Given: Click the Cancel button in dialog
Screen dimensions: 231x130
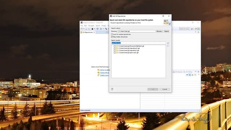Looking at the screenshot, I should (165, 89).
